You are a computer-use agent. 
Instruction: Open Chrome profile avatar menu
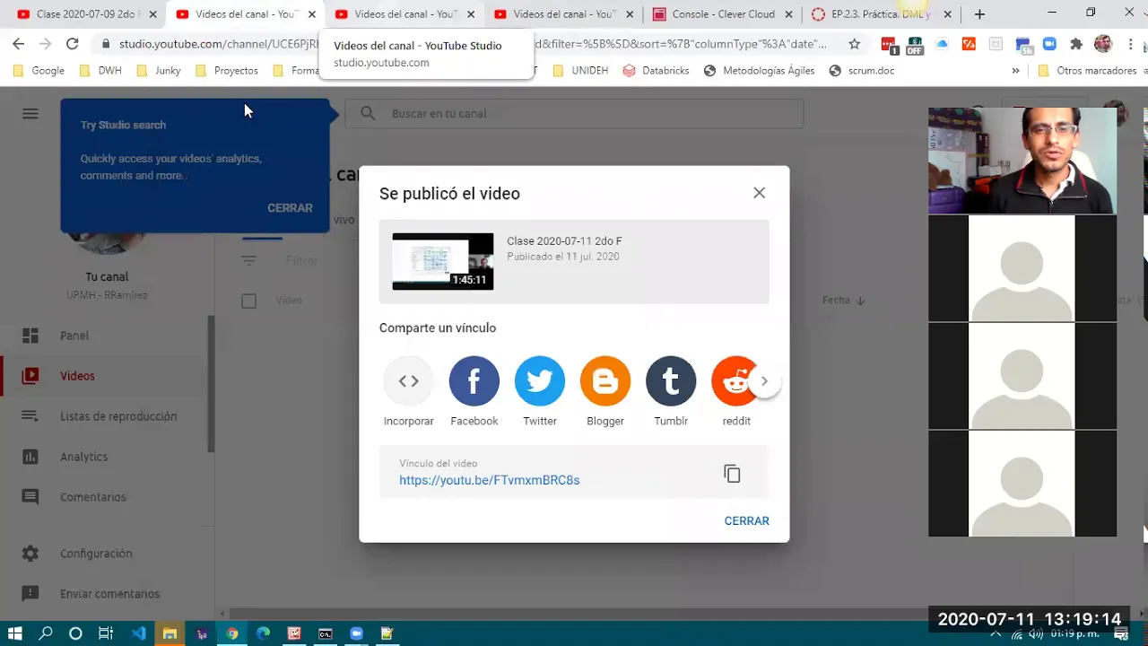1103,44
